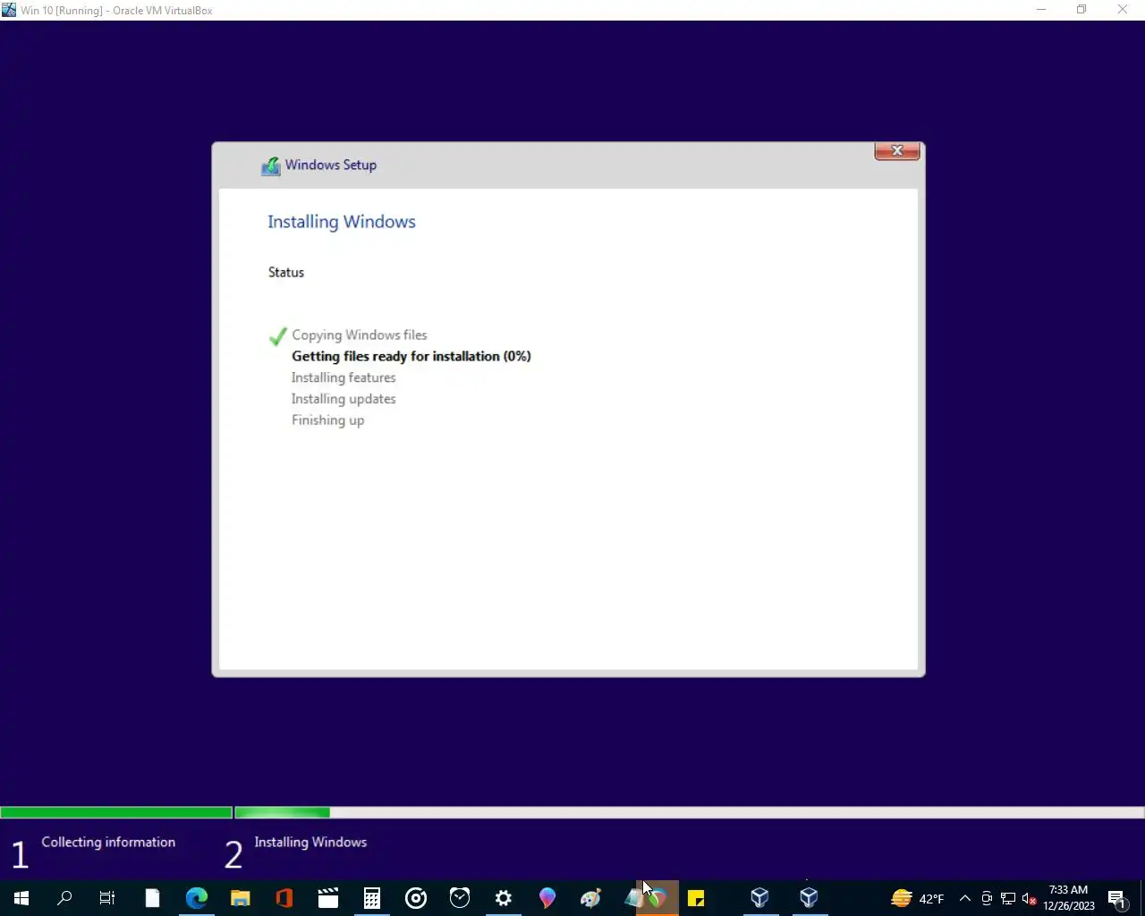Open File Explorer from the taskbar
The height and width of the screenshot is (916, 1145).
pos(240,898)
